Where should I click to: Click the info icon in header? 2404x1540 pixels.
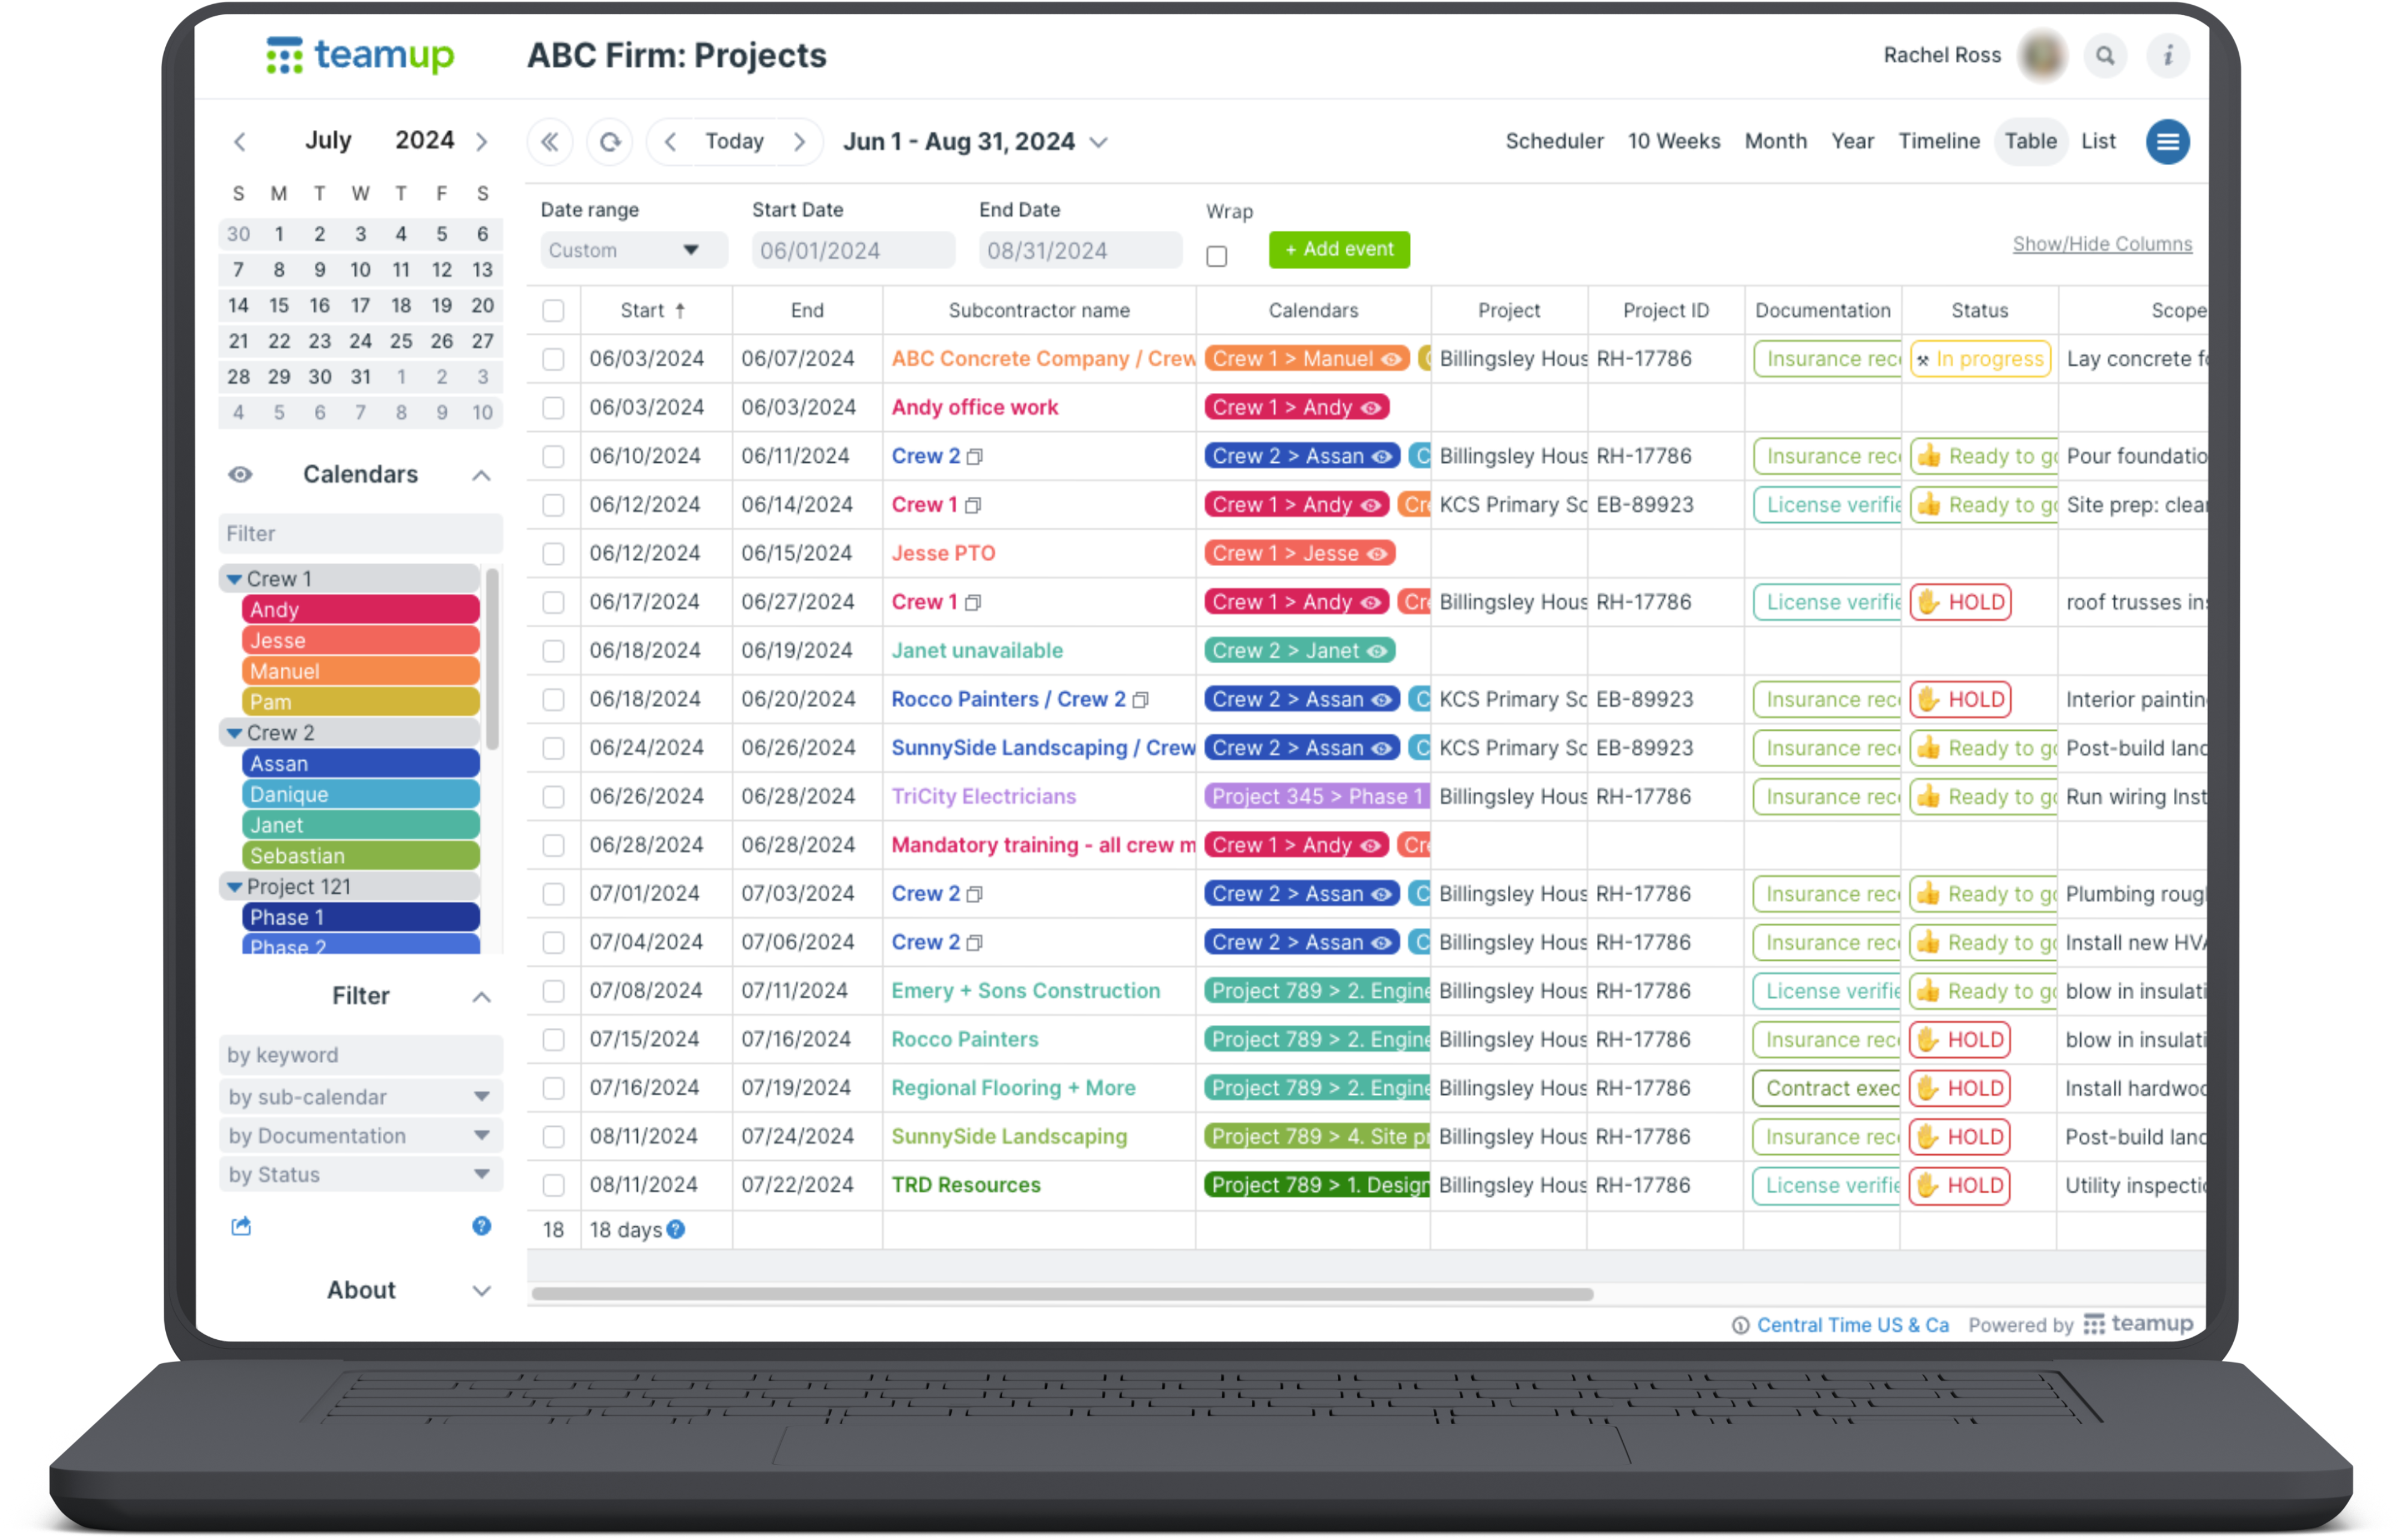click(x=2167, y=56)
